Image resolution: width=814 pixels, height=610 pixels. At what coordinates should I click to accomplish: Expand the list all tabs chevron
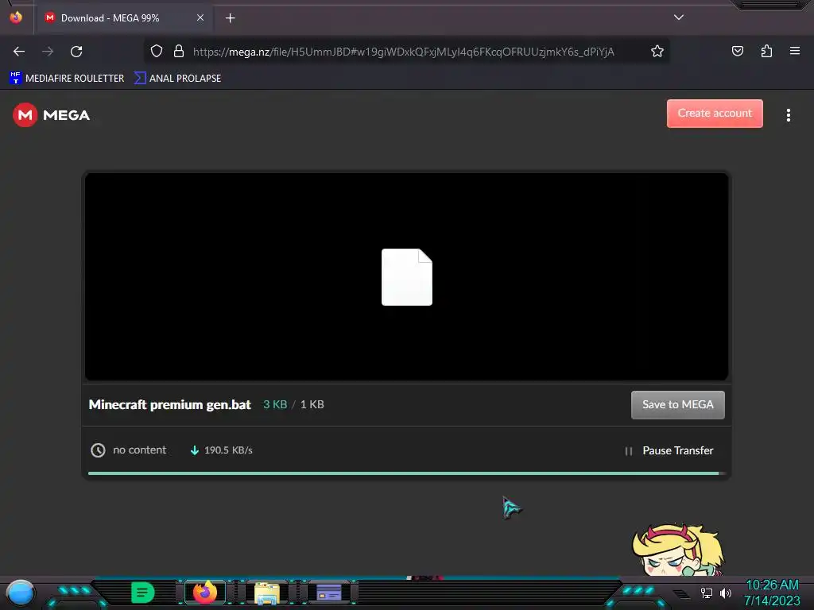pos(679,17)
